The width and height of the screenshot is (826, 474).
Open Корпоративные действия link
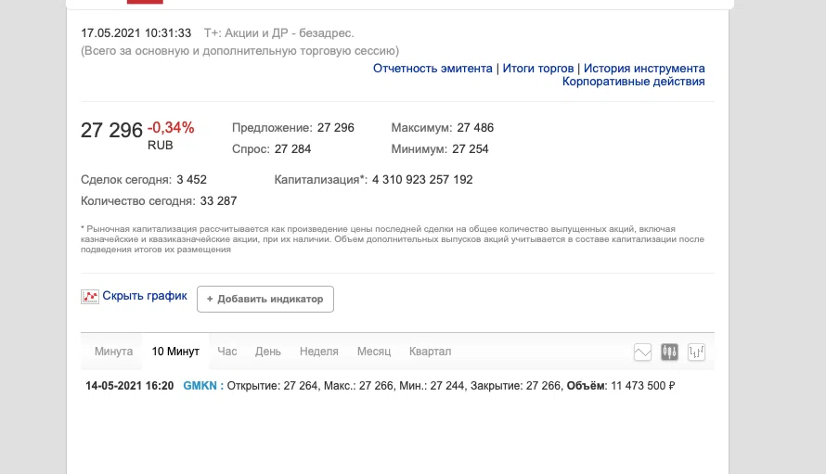[x=633, y=82]
